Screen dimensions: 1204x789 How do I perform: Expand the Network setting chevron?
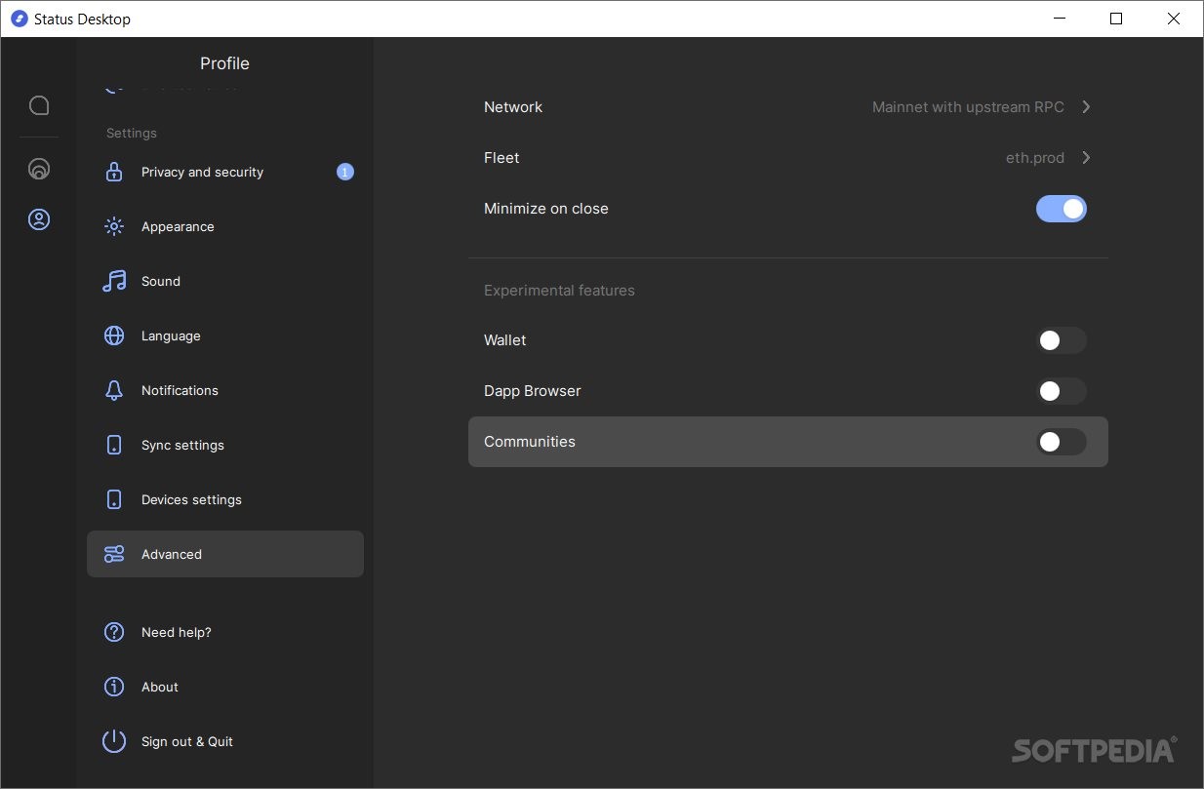(1086, 107)
